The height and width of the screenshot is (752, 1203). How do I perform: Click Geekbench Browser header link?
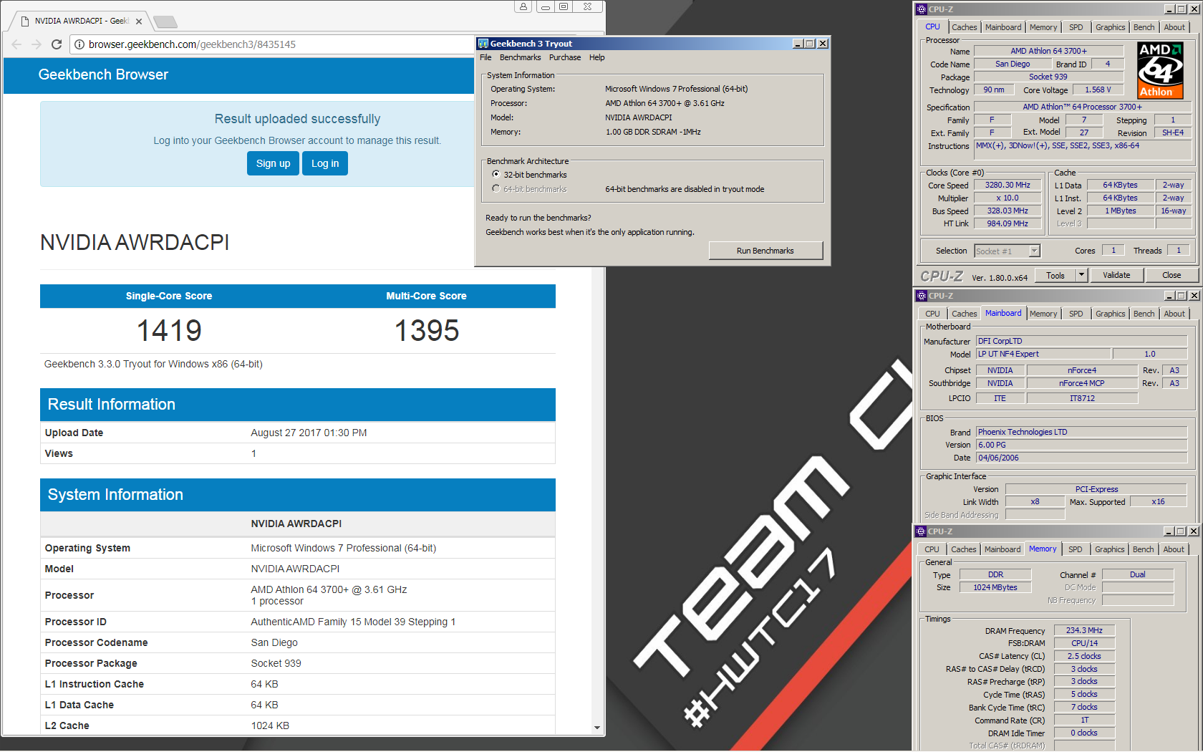click(103, 74)
